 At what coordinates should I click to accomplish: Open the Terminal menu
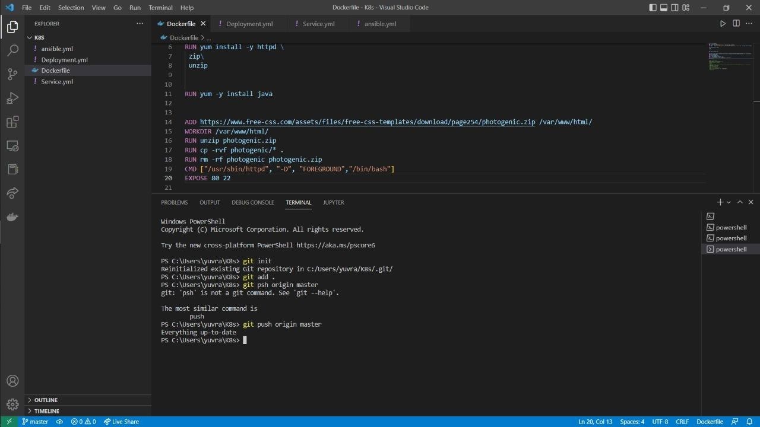click(160, 8)
